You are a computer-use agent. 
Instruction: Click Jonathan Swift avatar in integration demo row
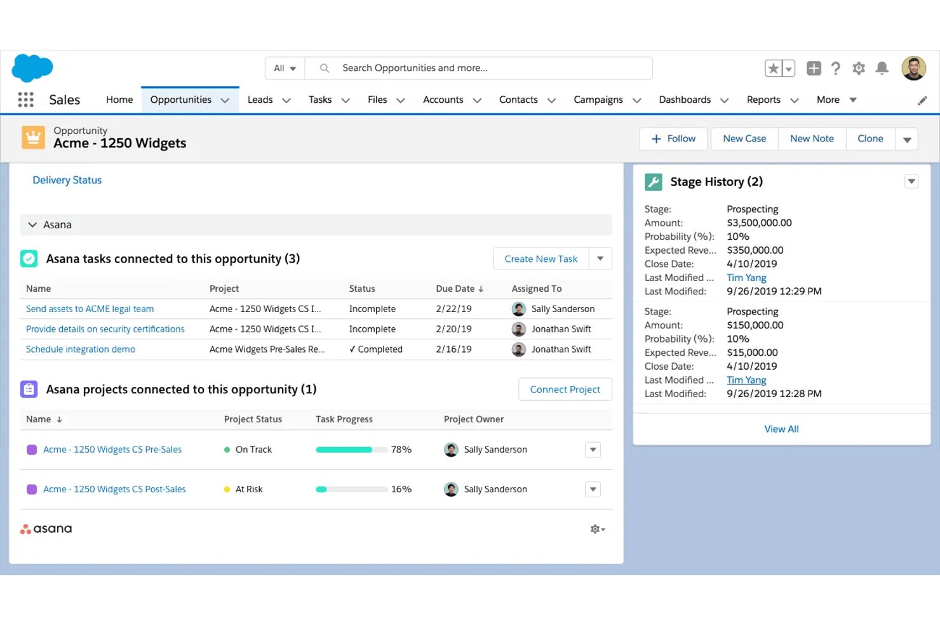click(x=519, y=349)
